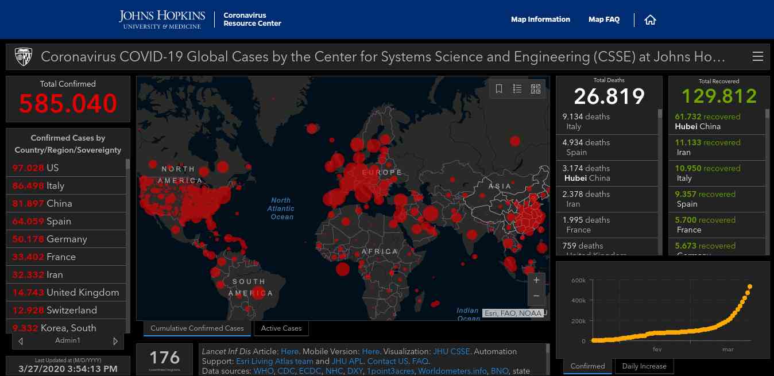Select US in confirmed cases list
Viewport: 774px width, 376px height.
(x=53, y=168)
